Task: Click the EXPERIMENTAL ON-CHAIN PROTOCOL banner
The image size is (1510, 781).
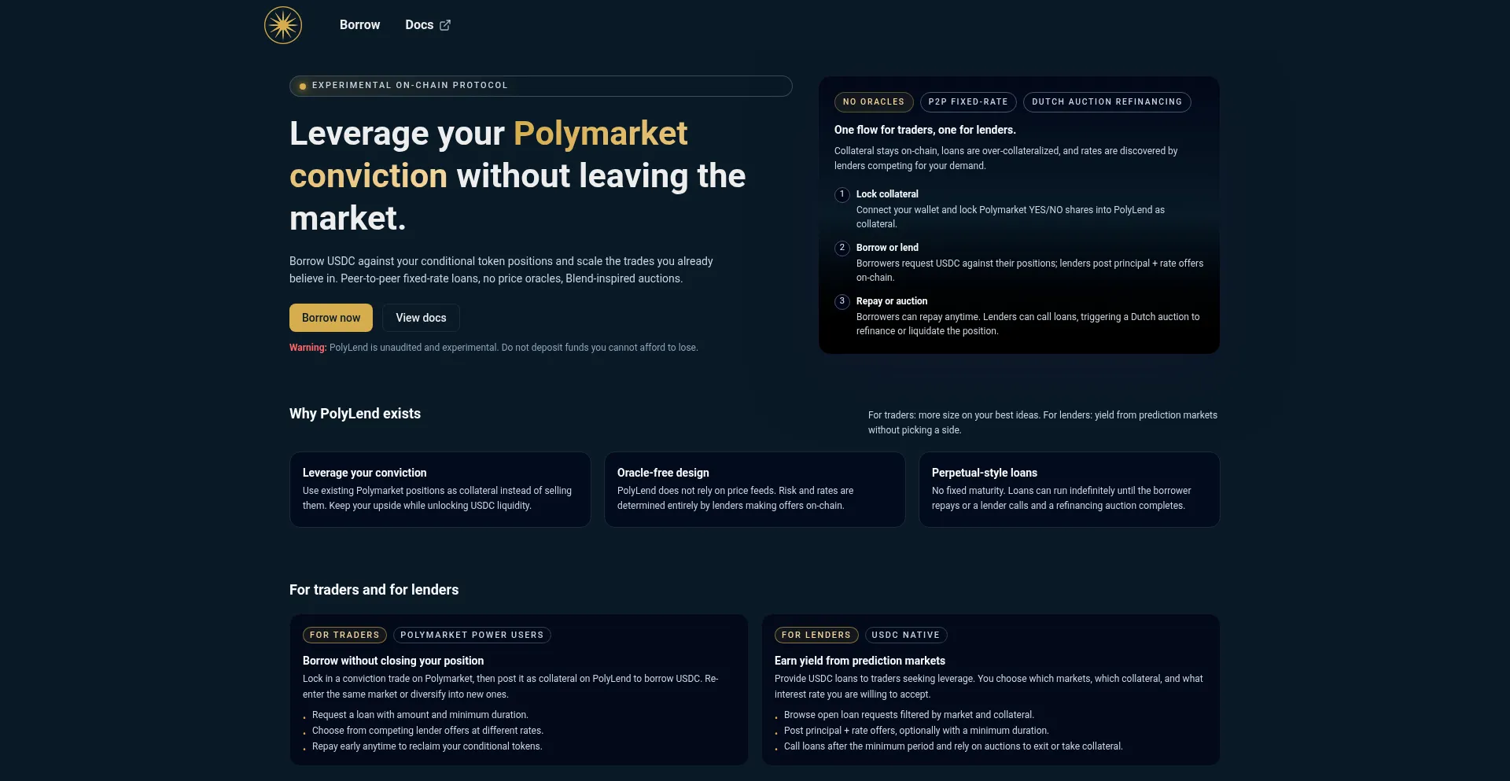Action: 540,87
